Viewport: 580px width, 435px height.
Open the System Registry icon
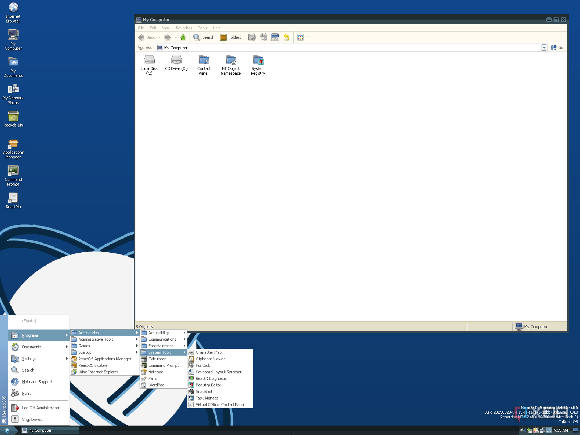[x=258, y=65]
